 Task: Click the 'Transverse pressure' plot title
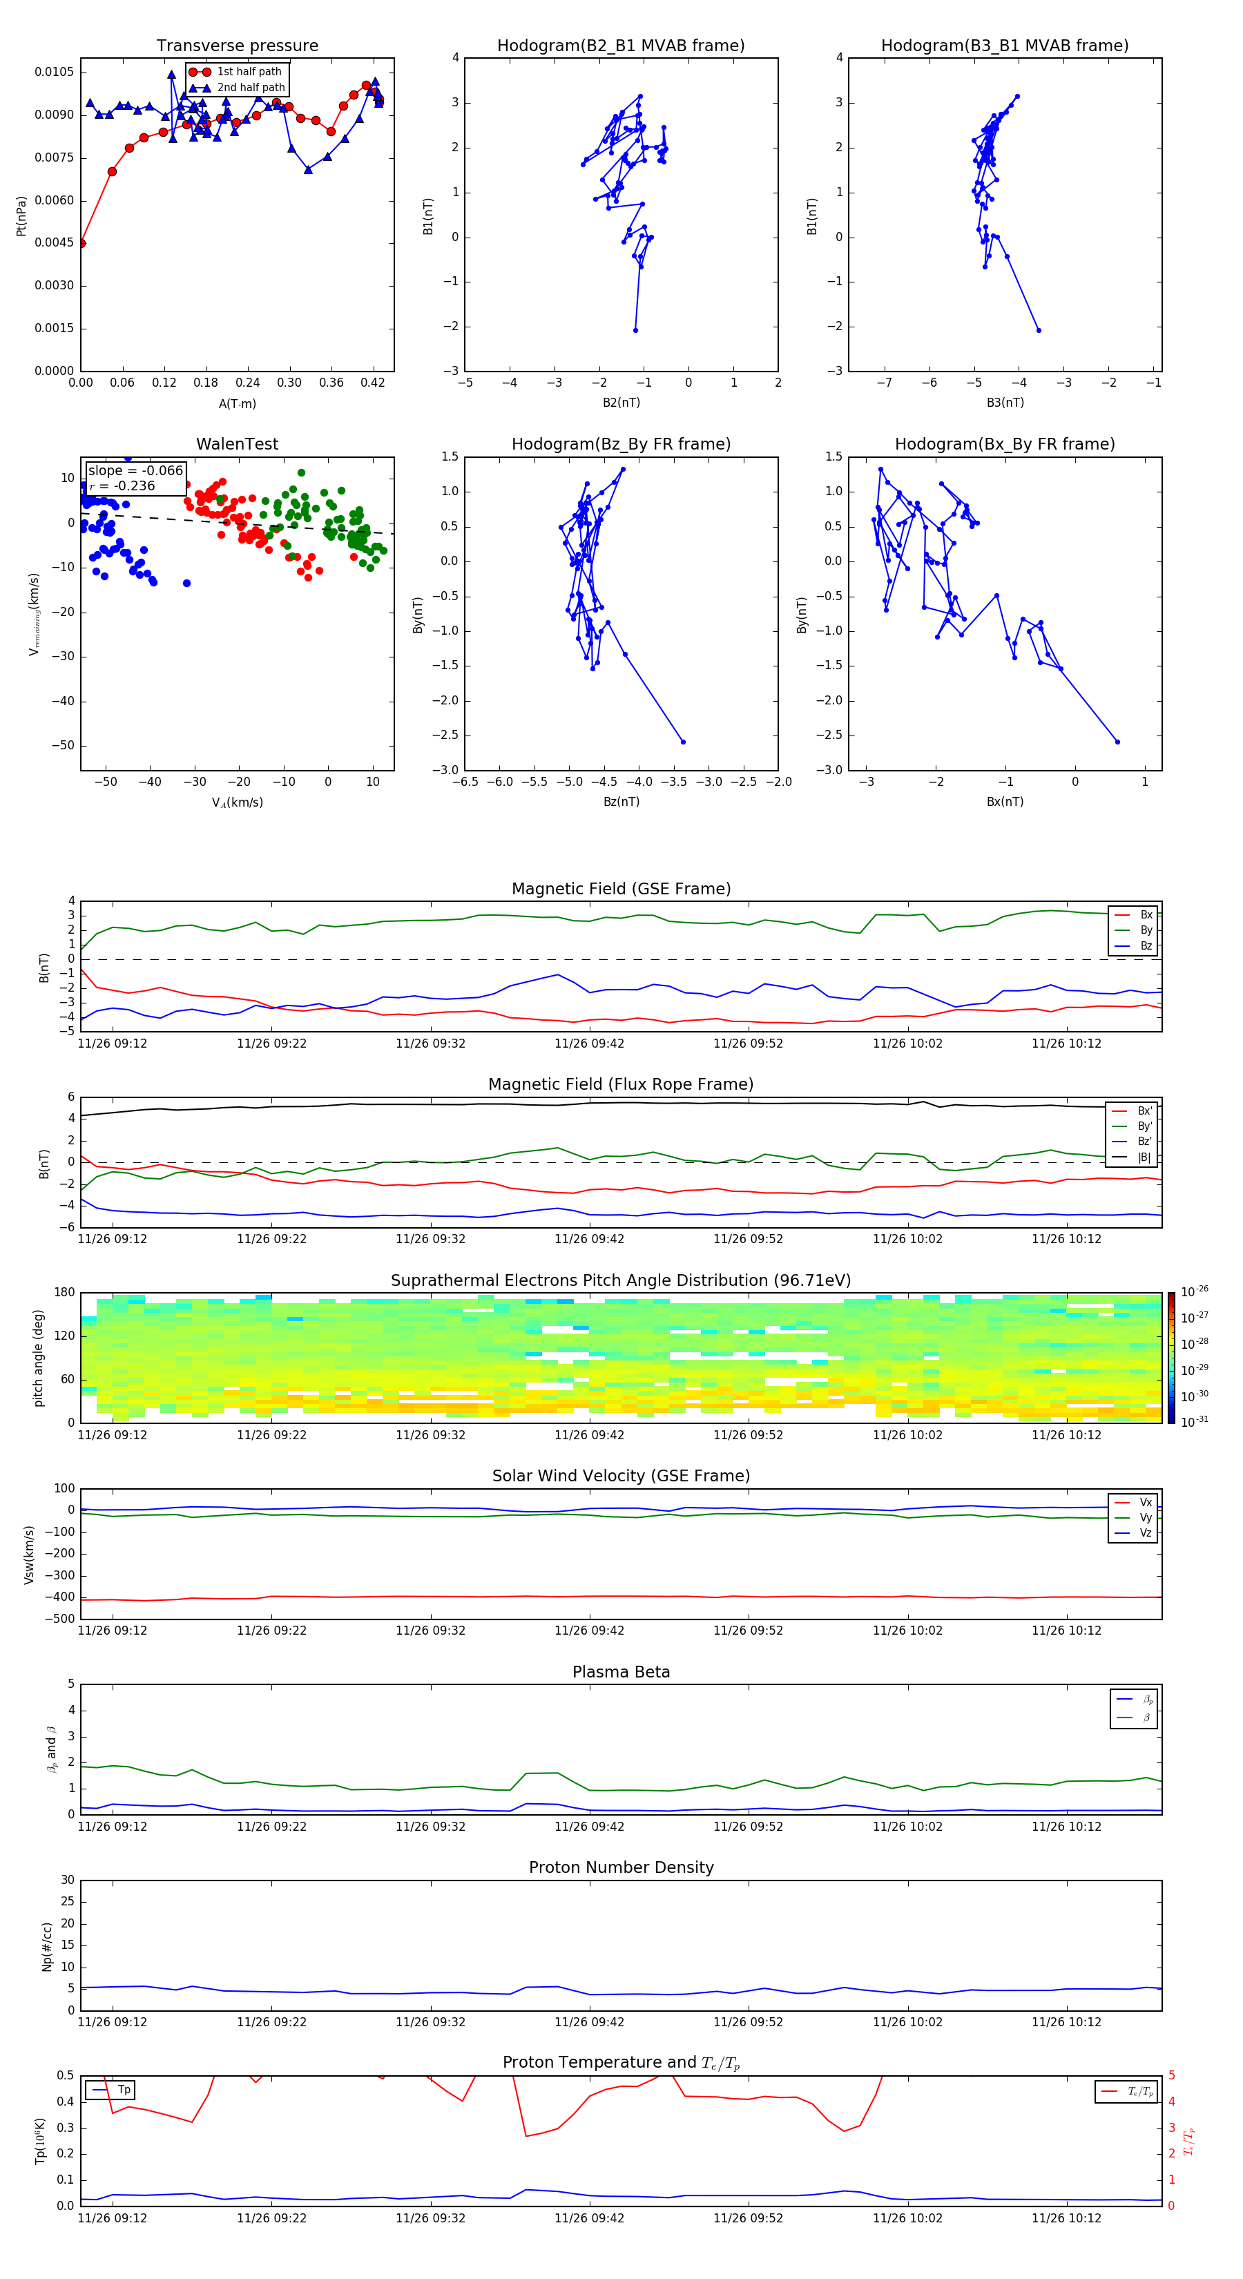click(x=237, y=45)
